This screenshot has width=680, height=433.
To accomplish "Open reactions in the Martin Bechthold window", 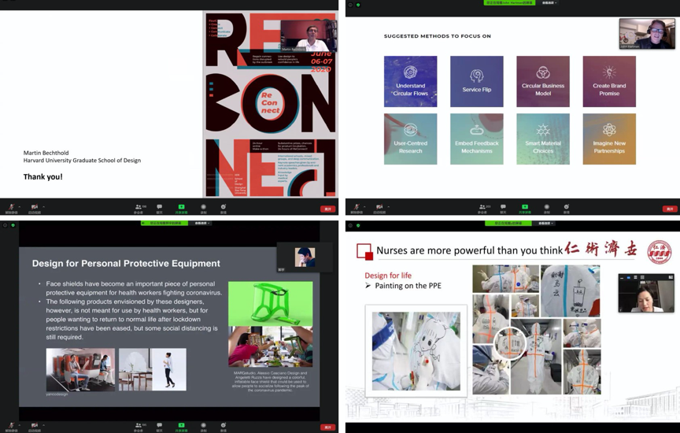I will pos(224,209).
